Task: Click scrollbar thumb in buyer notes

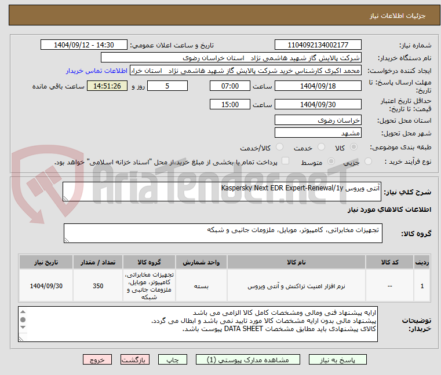Action: 23,319
